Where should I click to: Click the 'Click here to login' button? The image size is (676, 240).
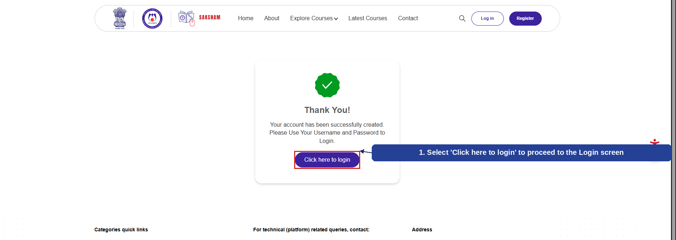pos(327,160)
